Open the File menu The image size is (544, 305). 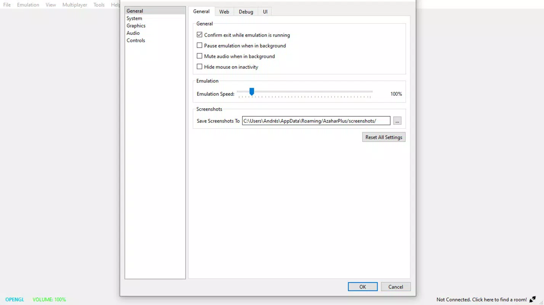click(7, 5)
